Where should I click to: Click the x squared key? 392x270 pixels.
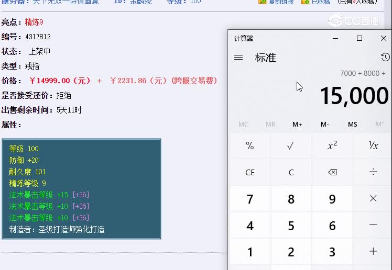pos(332,145)
